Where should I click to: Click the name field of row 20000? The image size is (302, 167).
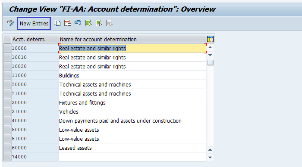[132, 84]
